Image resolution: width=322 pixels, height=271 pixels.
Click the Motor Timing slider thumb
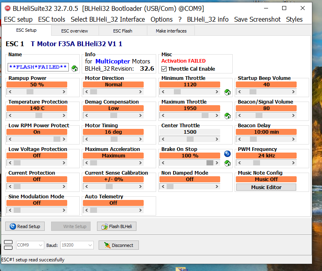114,139
